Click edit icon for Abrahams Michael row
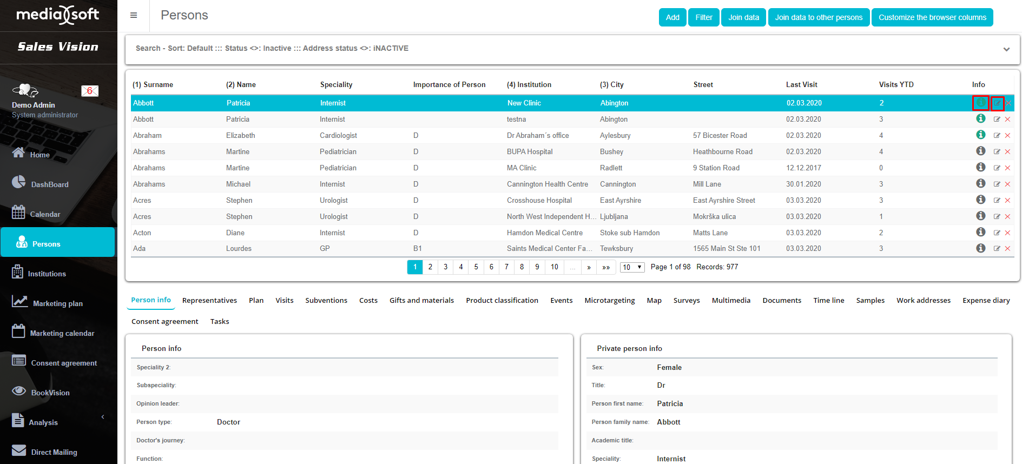This screenshot has height=464, width=1022. 997,184
